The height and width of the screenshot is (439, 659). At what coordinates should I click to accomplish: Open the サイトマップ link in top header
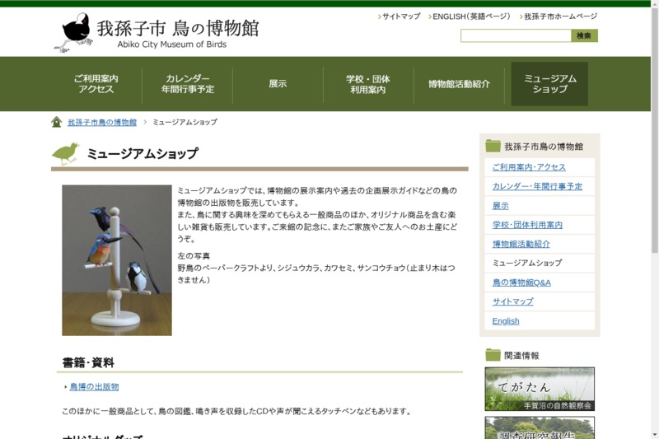[400, 16]
